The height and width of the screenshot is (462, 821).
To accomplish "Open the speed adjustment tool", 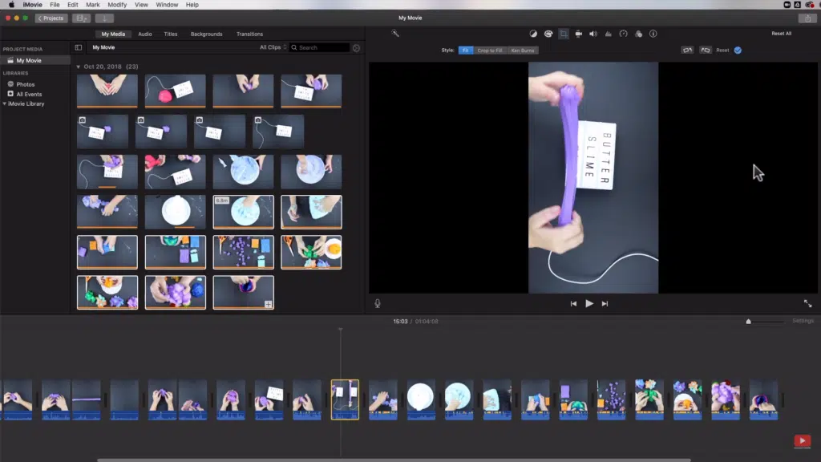I will [x=623, y=34].
